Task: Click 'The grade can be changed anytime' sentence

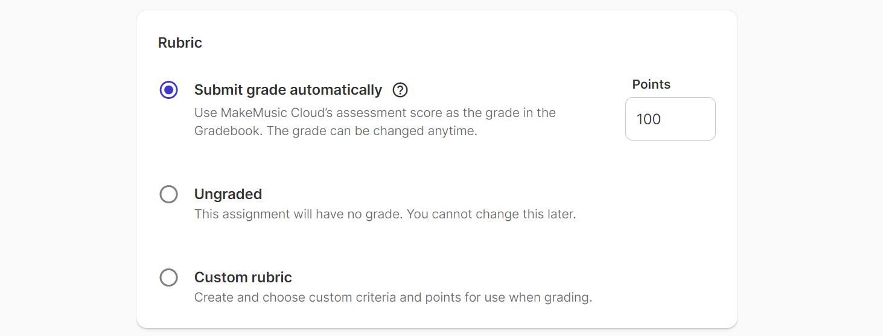Action: coord(372,131)
